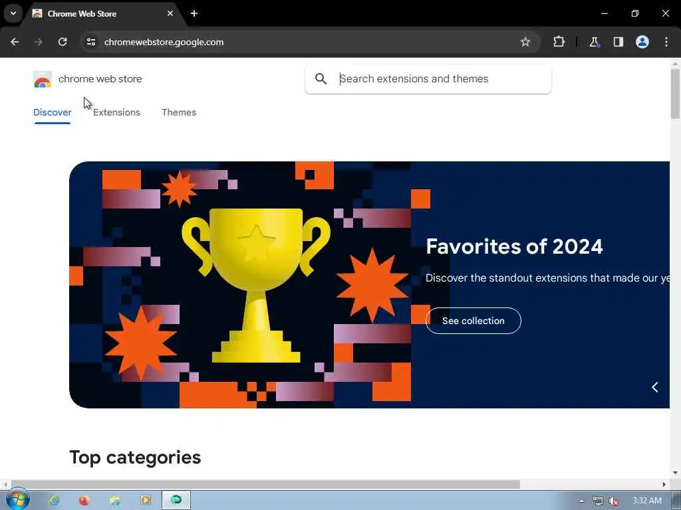Screen dimensions: 681x510
Task: Show hidden tray icons arrow
Action: tap(581, 501)
